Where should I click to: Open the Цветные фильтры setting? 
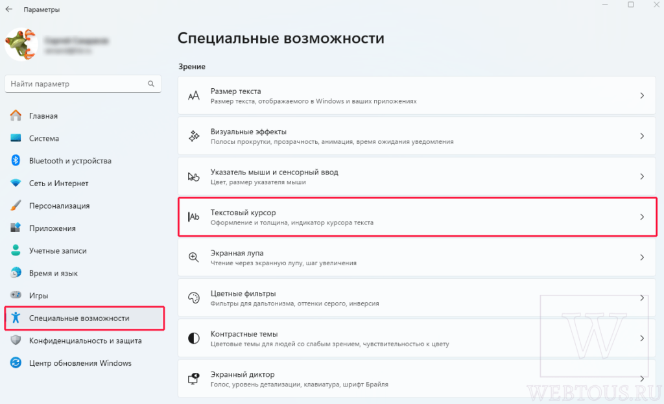417,298
